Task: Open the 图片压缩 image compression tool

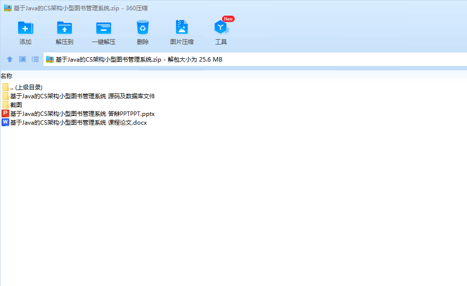Action: 182,27
